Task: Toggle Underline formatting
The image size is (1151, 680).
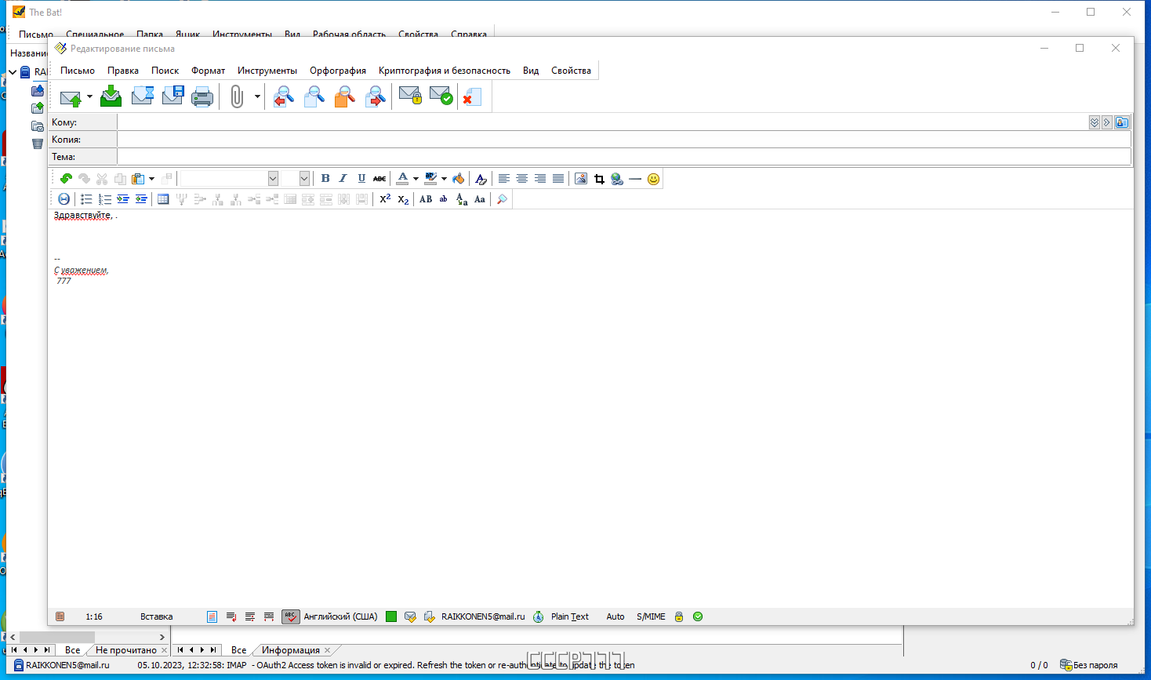Action: [361, 179]
